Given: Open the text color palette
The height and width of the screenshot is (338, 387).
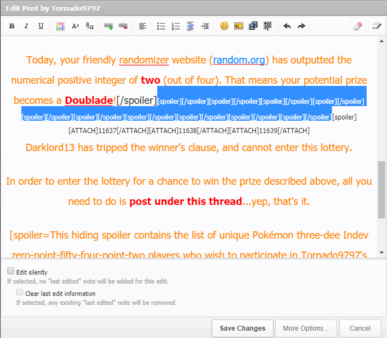Looking at the screenshot, I should (60, 26).
